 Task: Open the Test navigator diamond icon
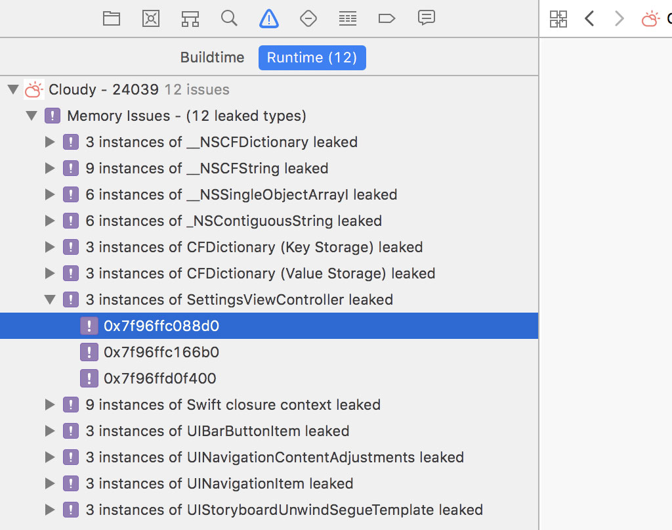point(308,18)
